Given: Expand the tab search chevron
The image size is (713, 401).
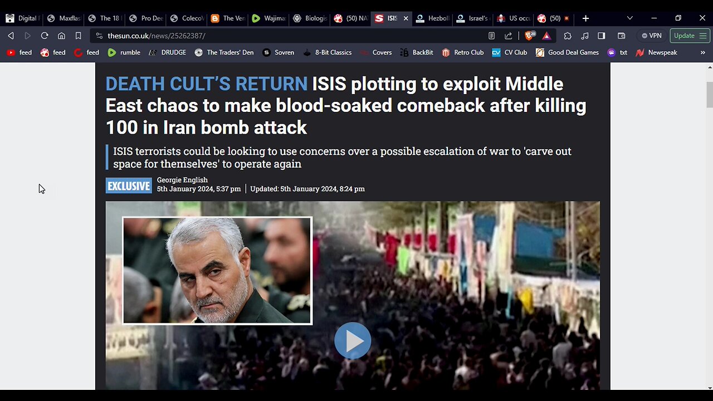Looking at the screenshot, I should (x=629, y=18).
